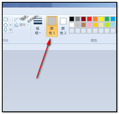Select the down arrow shape
The height and width of the screenshot is (114, 119).
coord(6,30)
